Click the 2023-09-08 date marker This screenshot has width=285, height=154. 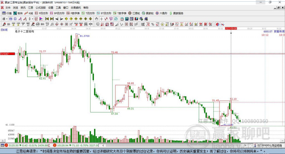231,29
